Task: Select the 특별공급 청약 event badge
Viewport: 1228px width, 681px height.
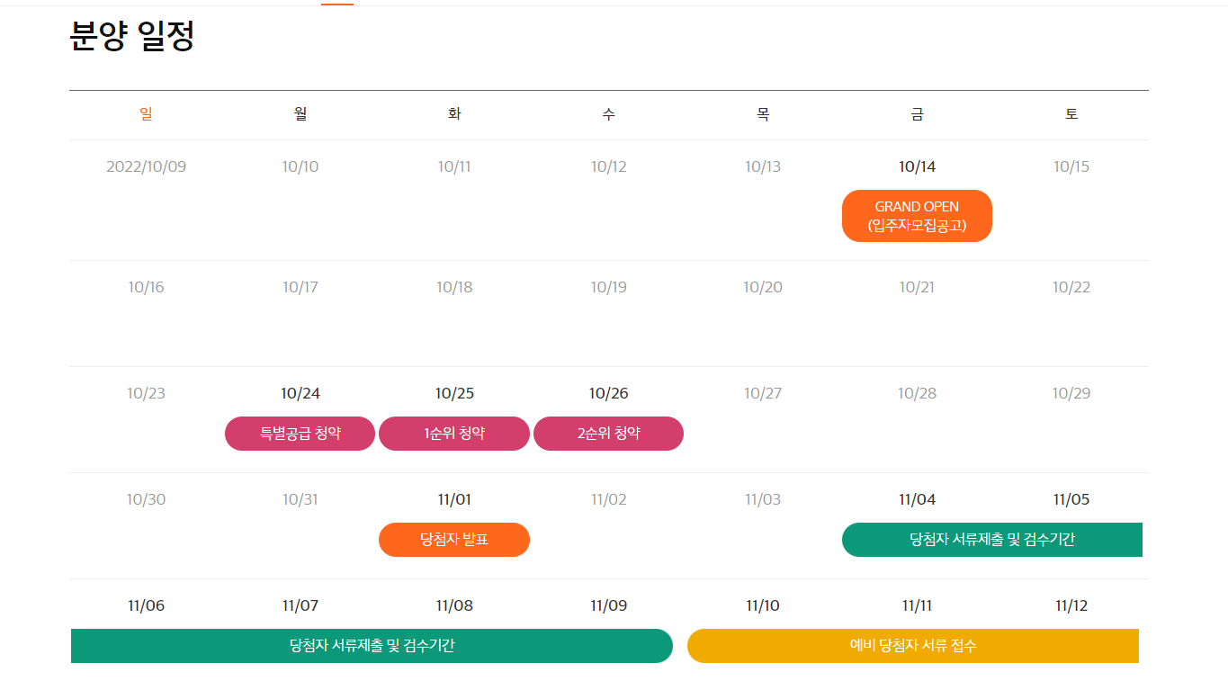Action: 299,433
